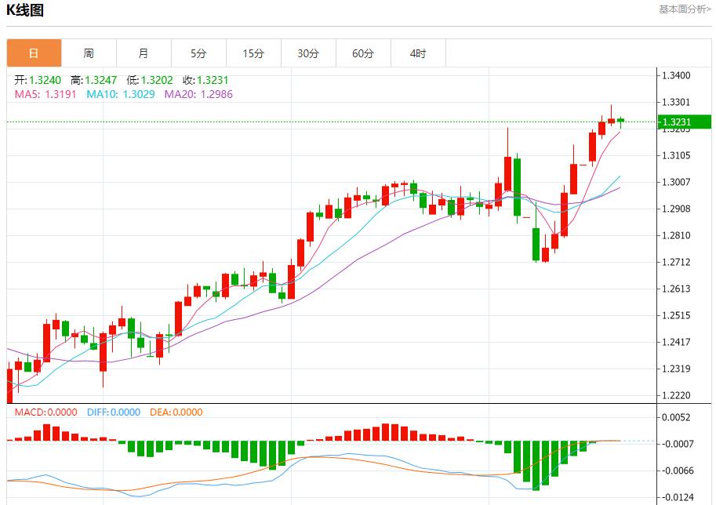Click the DEA:0.0000 indicator label
Viewport: 716px width, 505px height.
coord(175,412)
